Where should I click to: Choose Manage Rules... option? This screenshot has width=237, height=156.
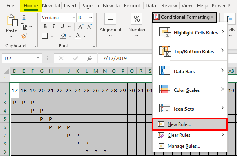[190, 146]
